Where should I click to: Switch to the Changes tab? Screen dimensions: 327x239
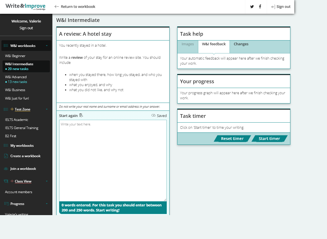(x=241, y=44)
